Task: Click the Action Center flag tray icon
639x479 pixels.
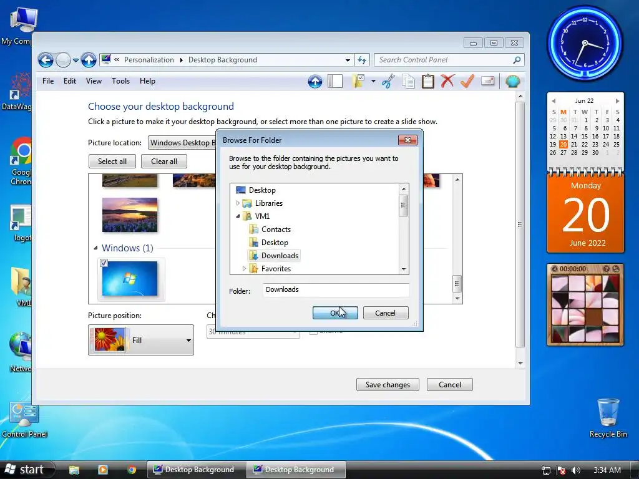Action: pyautogui.click(x=561, y=470)
